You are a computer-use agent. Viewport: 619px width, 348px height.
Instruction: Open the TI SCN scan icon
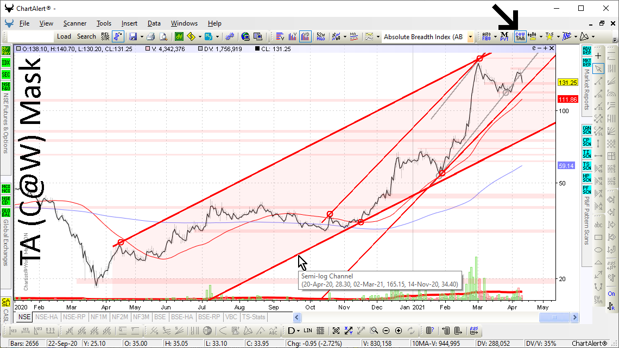pyautogui.click(x=586, y=153)
